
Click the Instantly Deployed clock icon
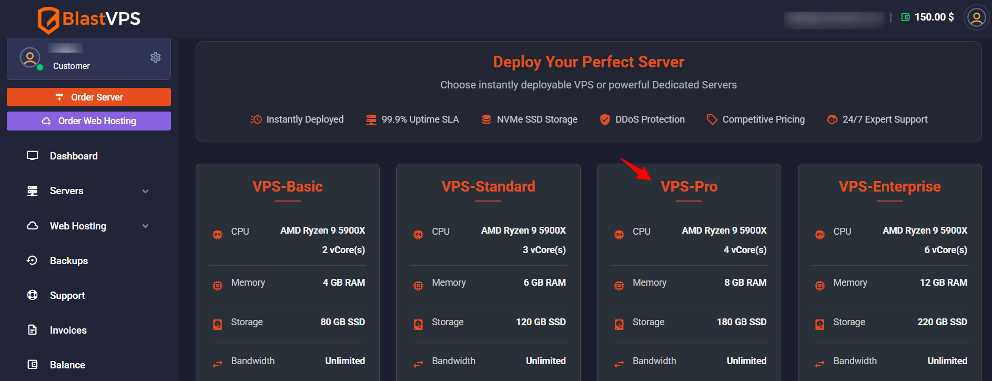256,119
